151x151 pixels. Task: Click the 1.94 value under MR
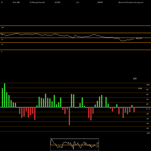(x=140, y=88)
